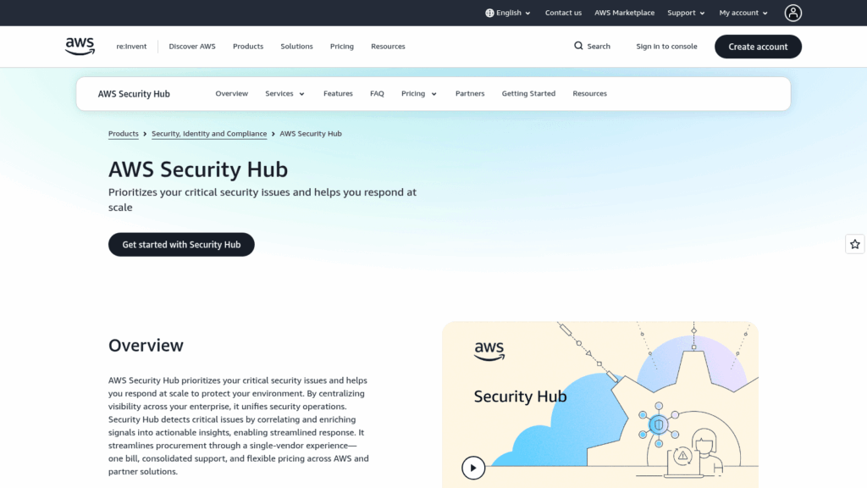Click the Search text in header

(599, 47)
